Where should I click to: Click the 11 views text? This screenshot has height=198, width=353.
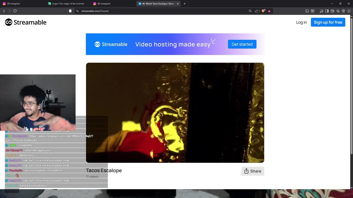92,177
